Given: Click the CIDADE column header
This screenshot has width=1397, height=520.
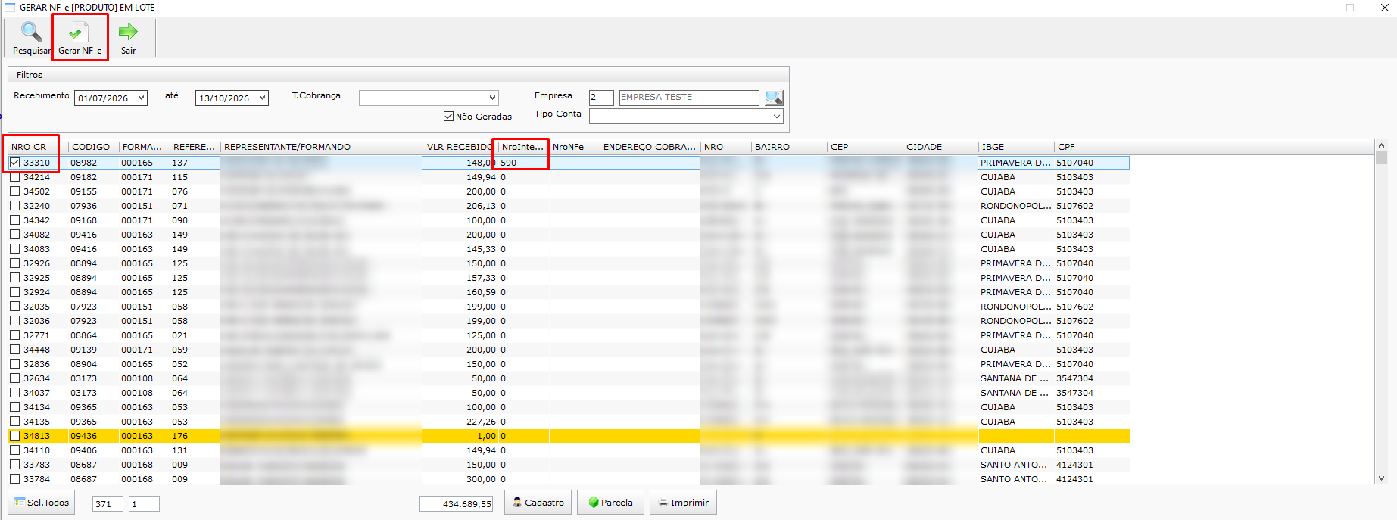Looking at the screenshot, I should pos(940,147).
